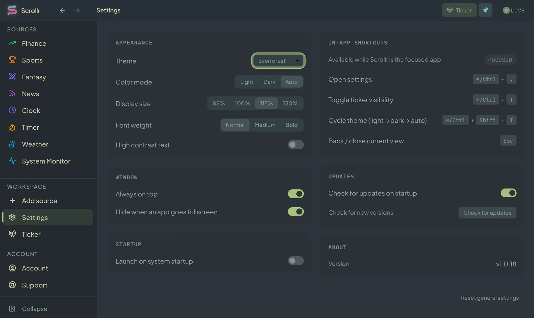Click the Sports trophy icon

pyautogui.click(x=12, y=60)
